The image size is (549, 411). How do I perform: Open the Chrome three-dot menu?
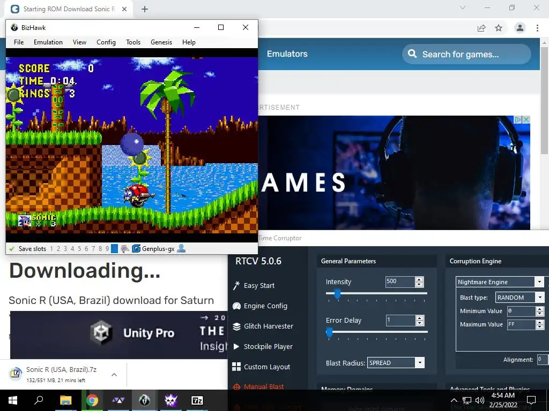click(x=537, y=28)
